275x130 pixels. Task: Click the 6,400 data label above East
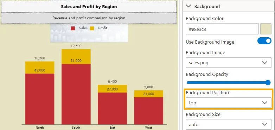113,82
